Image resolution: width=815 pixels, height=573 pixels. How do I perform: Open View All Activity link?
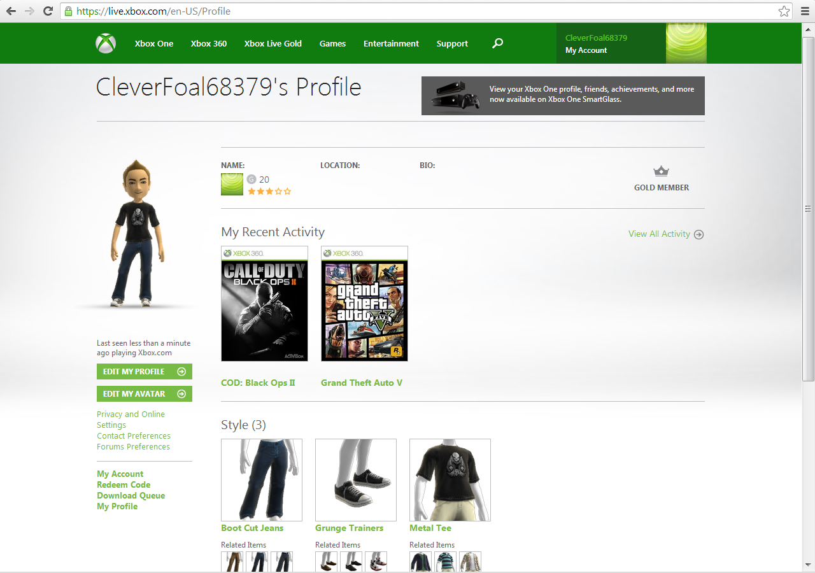tap(659, 234)
